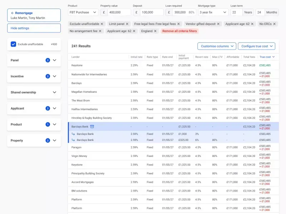Click the Revert rate column header
Image resolution: width=286 pixels, height=214 pixels.
point(202,57)
